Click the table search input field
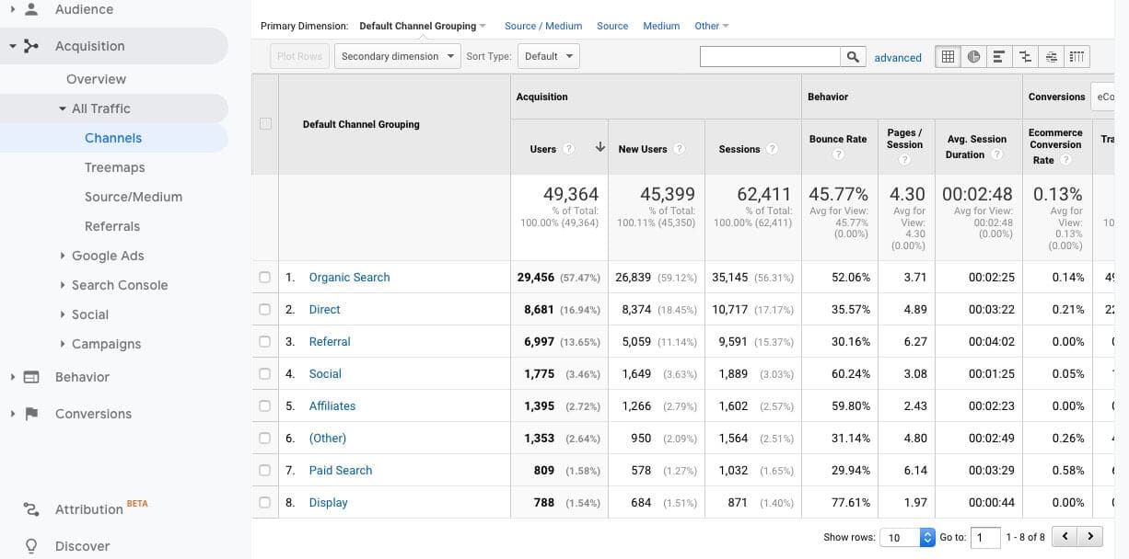Viewport: 1129px width, 559px height. point(771,56)
